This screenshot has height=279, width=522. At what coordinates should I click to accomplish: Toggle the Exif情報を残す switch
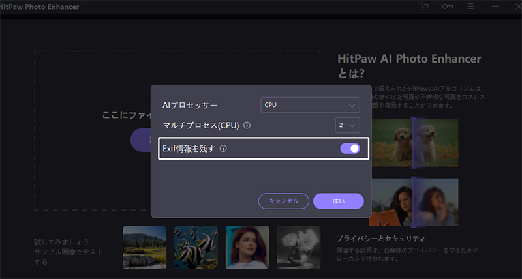(x=350, y=149)
